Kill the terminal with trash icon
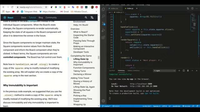The height and width of the screenshot is (112, 200). (x=188, y=71)
